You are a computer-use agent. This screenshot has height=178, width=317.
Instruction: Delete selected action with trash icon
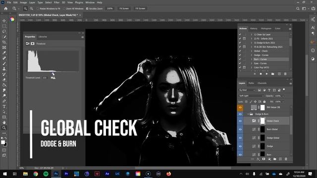pyautogui.click(x=285, y=74)
